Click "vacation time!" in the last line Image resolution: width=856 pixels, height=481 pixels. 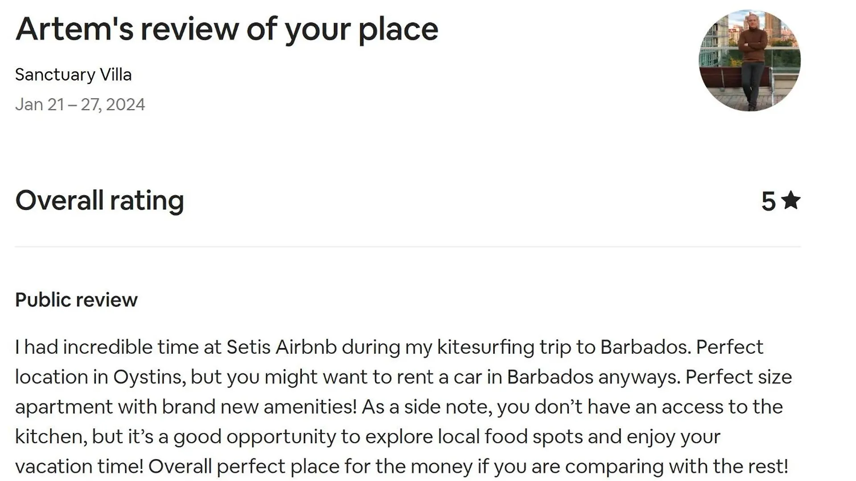click(79, 467)
